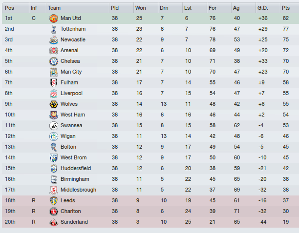Open the Fulham team link
299x233 pixels.
tap(69, 82)
